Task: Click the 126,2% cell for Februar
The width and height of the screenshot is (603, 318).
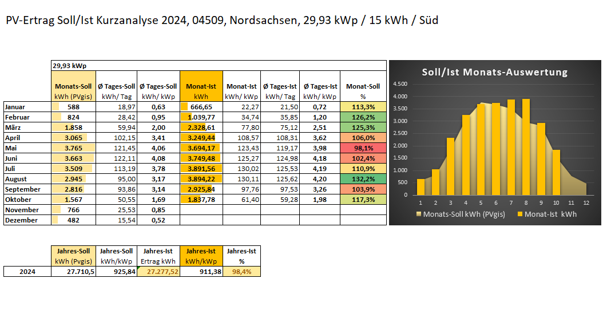Action: click(x=363, y=117)
